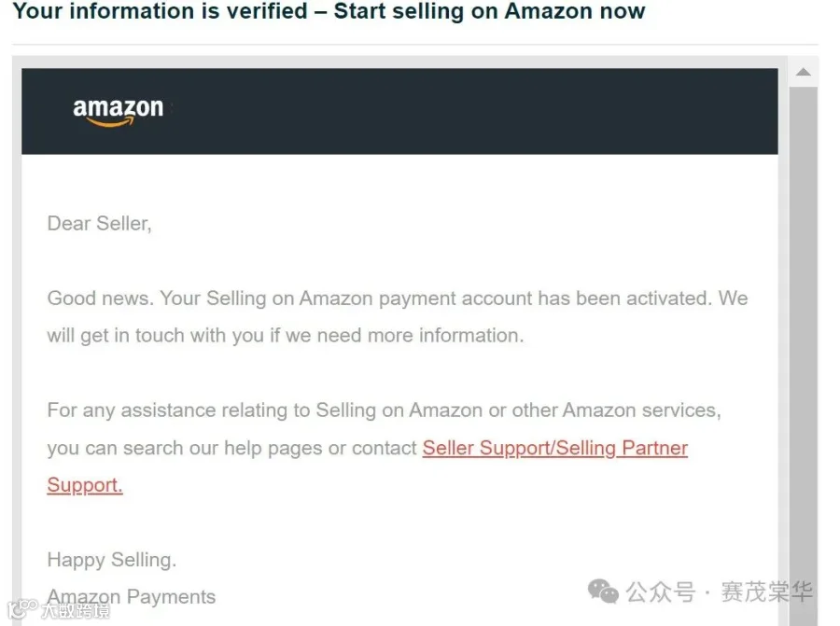Click the 'Dear Seller,' greeting
The image size is (840, 626).
coord(100,223)
